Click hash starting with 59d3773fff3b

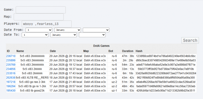tap(166, 69)
